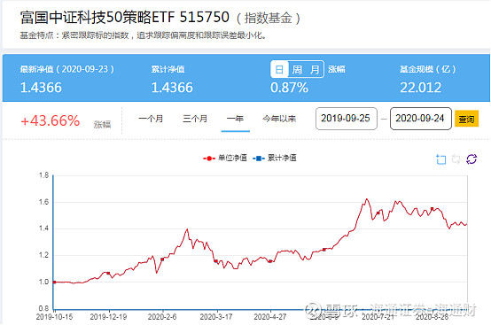Click the data marker above 2020-3-17
This screenshot has height=325, width=491.
point(215,261)
